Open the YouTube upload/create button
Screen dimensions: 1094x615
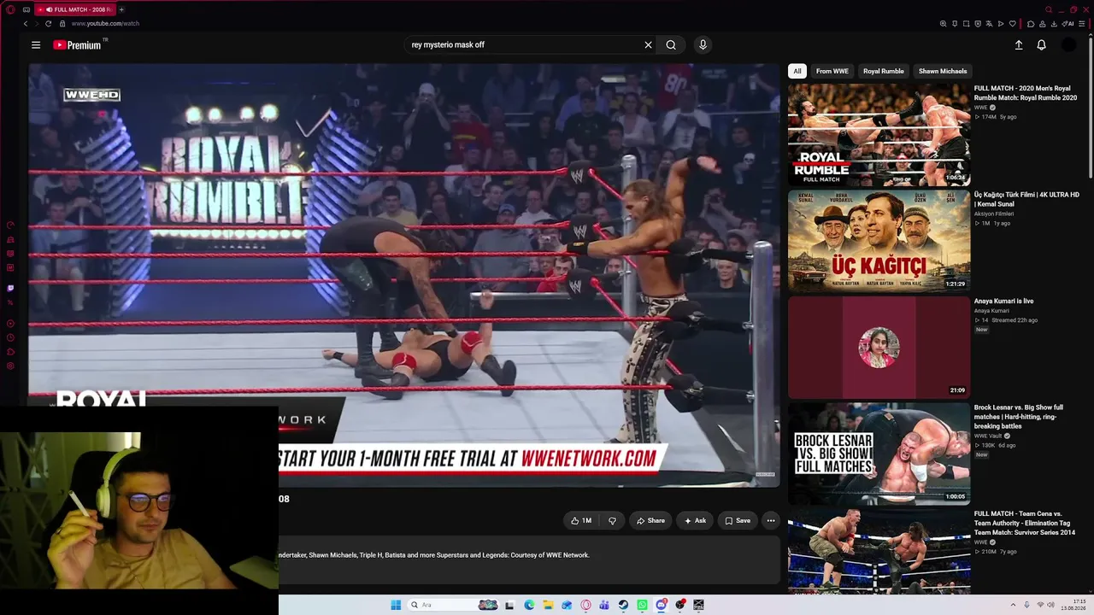[x=1019, y=45]
